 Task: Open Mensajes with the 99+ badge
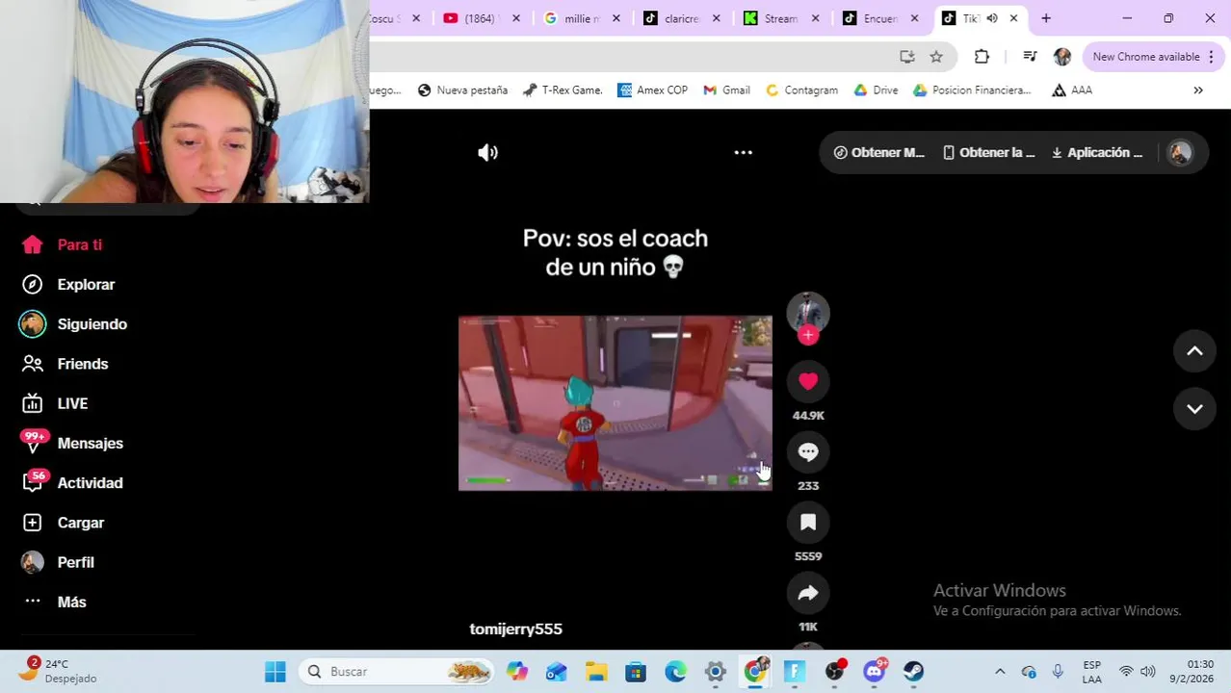(72, 443)
